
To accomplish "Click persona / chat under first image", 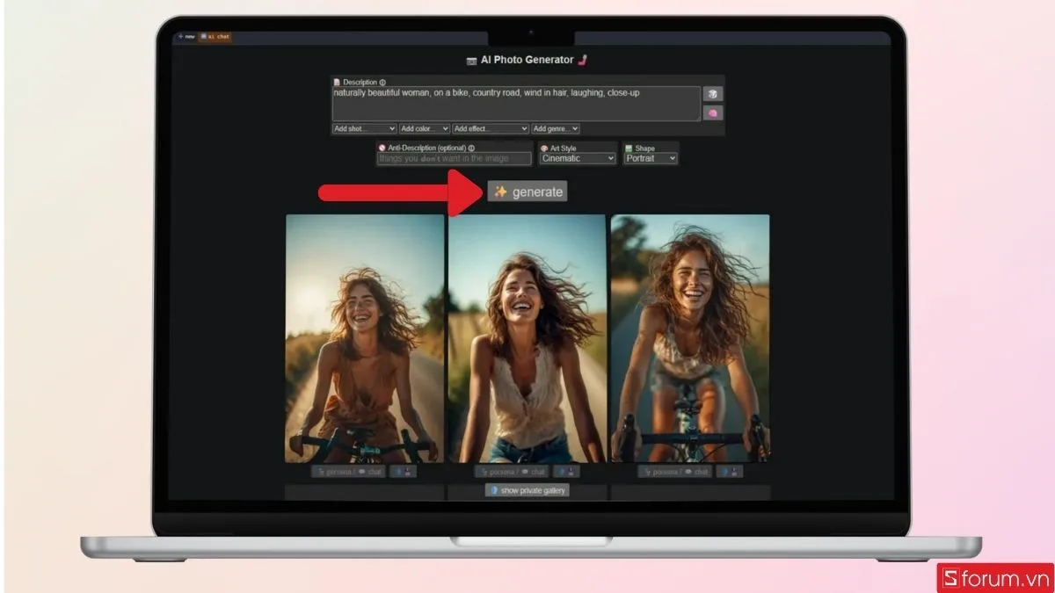I will [348, 472].
